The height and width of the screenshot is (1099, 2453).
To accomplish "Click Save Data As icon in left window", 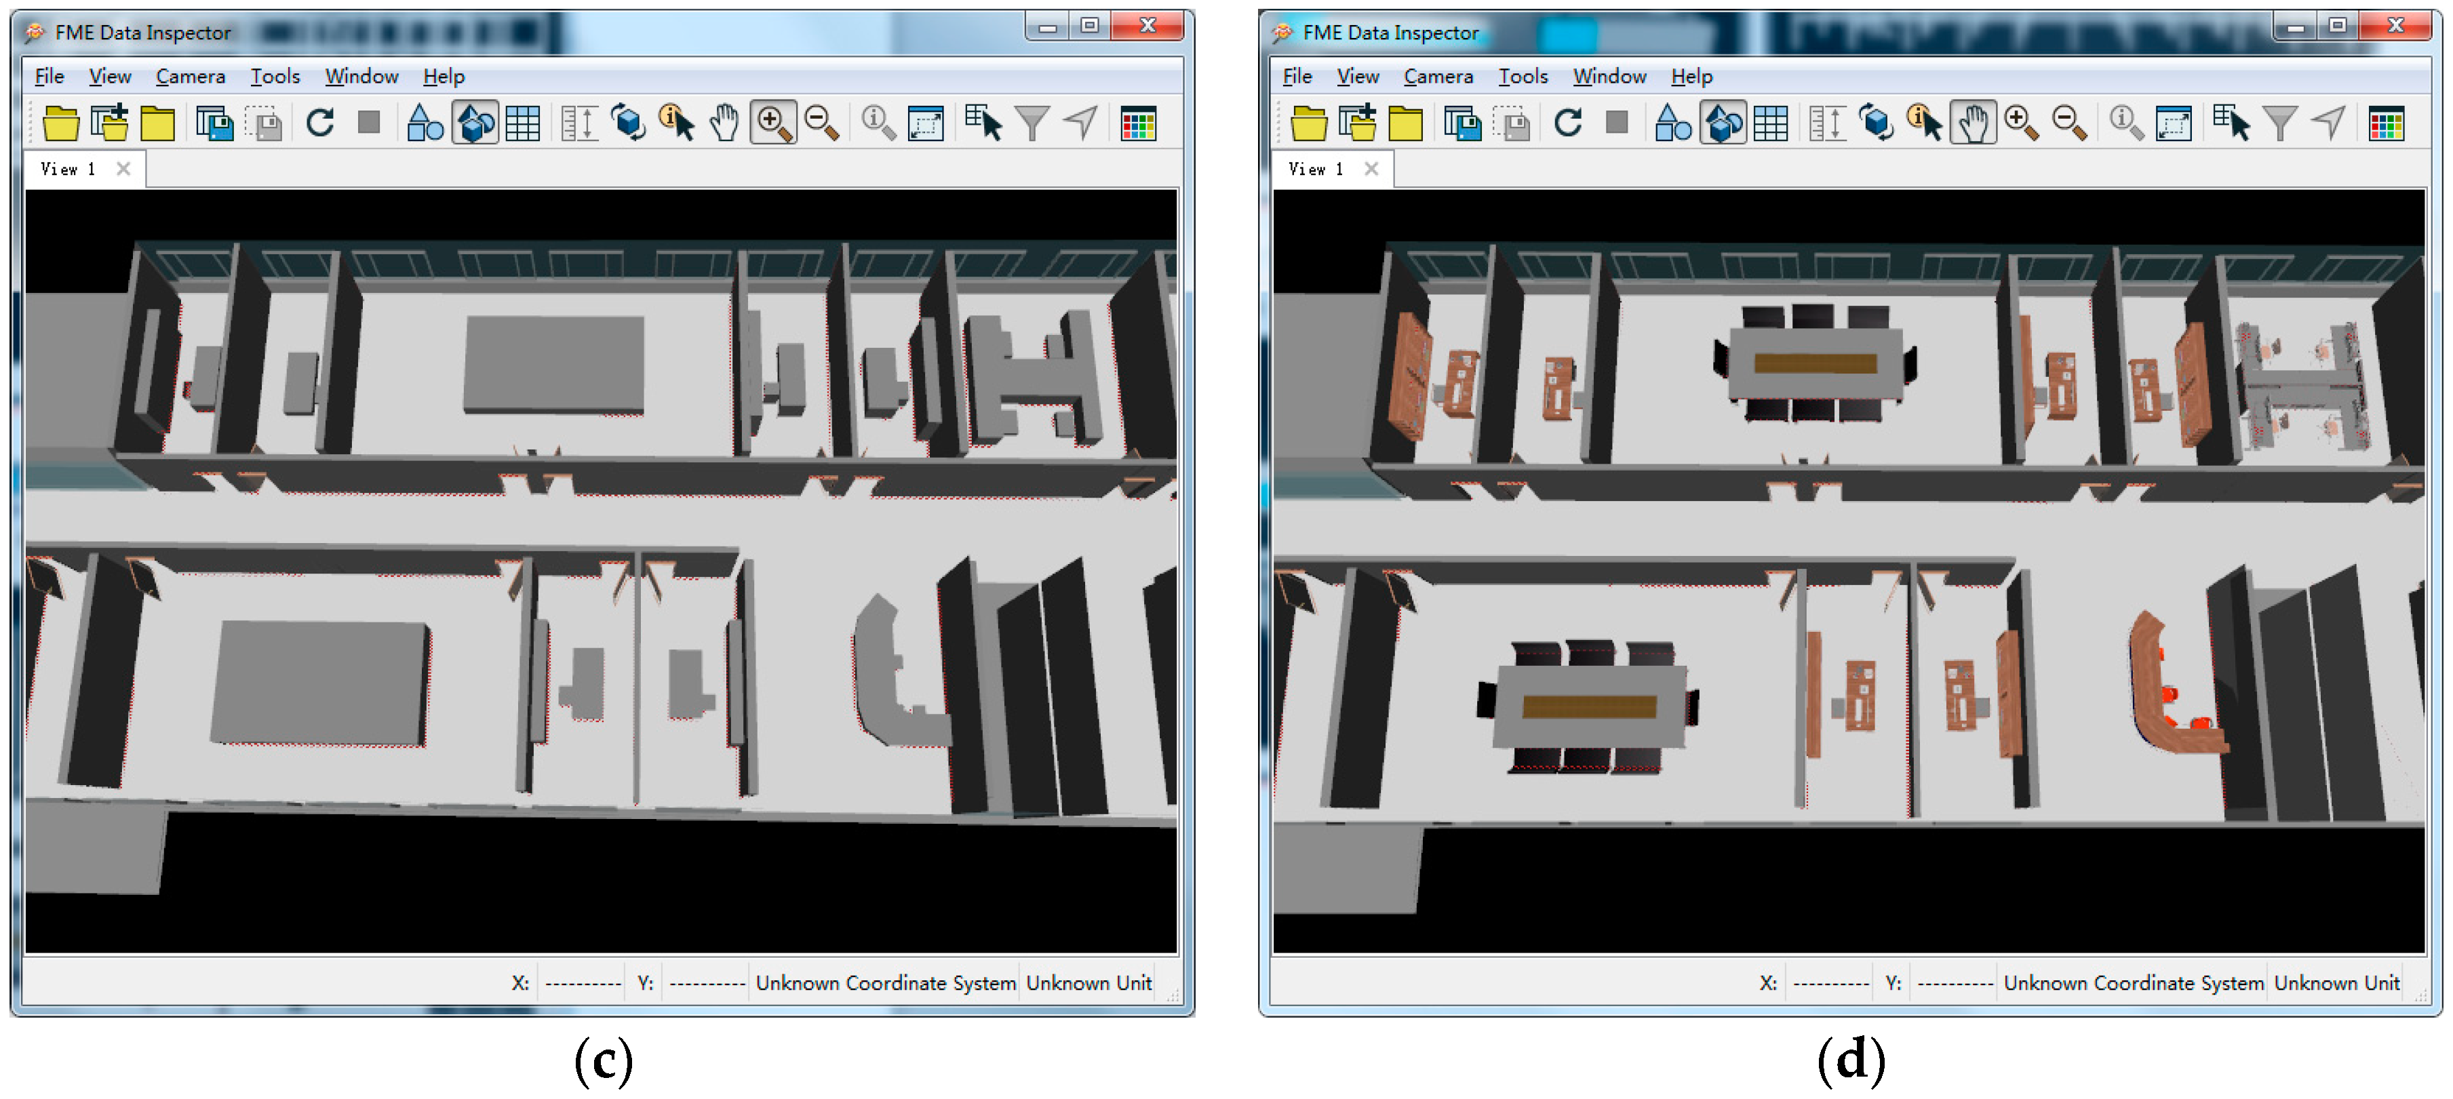I will (214, 124).
